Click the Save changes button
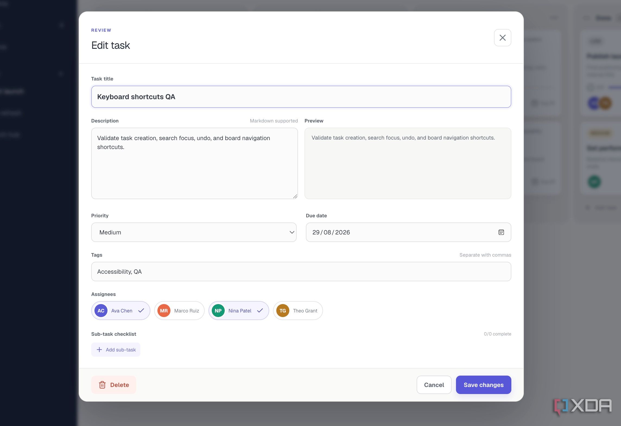621x426 pixels. click(483, 385)
